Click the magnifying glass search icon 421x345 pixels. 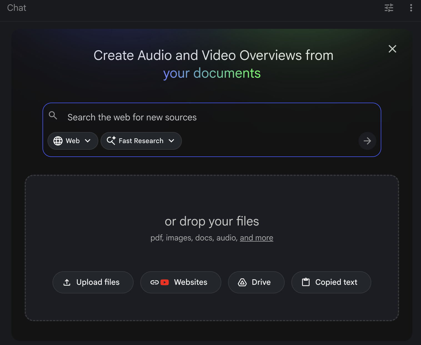pyautogui.click(x=53, y=115)
